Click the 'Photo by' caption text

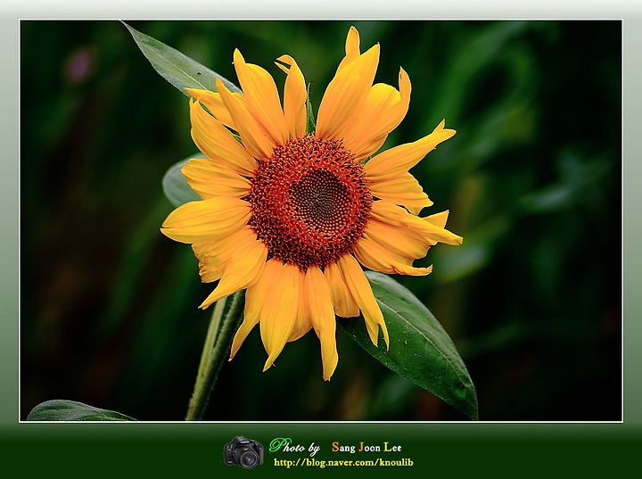tap(294, 446)
